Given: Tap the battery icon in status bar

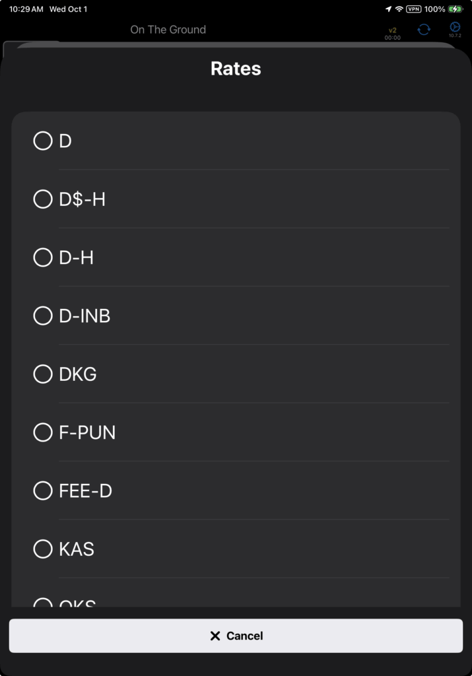Looking at the screenshot, I should coord(455,9).
